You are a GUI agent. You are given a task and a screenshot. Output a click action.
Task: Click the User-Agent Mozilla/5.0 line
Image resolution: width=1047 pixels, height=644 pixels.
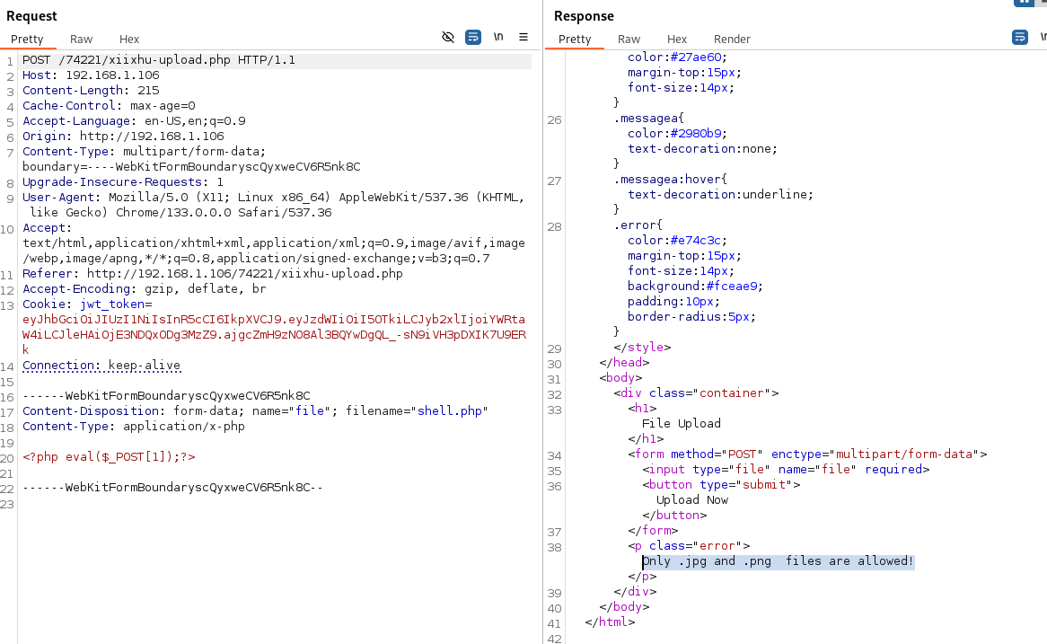coord(274,198)
